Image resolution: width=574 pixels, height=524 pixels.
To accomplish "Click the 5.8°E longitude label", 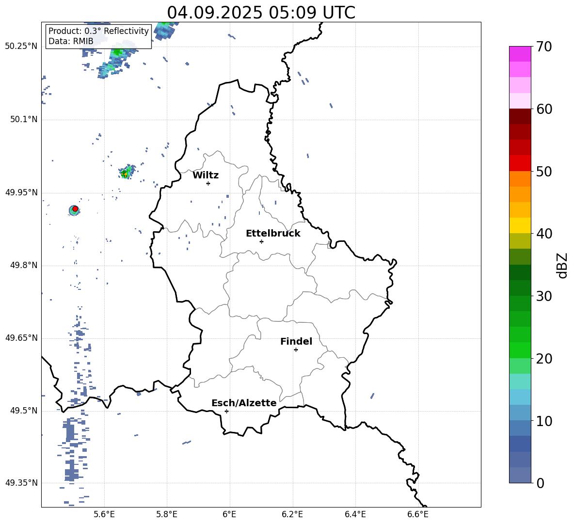I will 167,514.
